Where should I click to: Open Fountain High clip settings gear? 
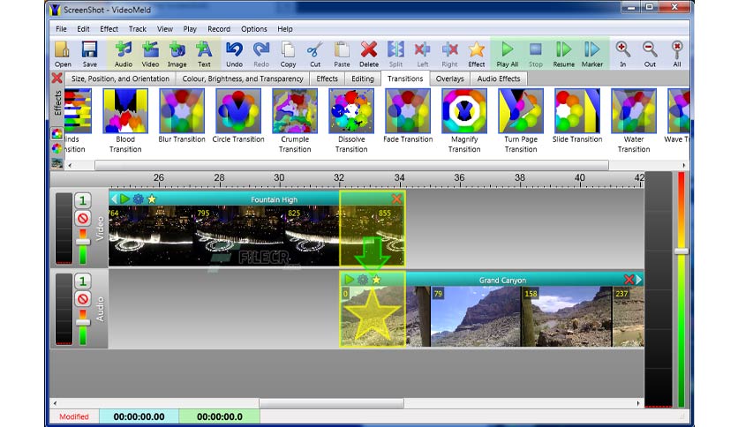(138, 199)
